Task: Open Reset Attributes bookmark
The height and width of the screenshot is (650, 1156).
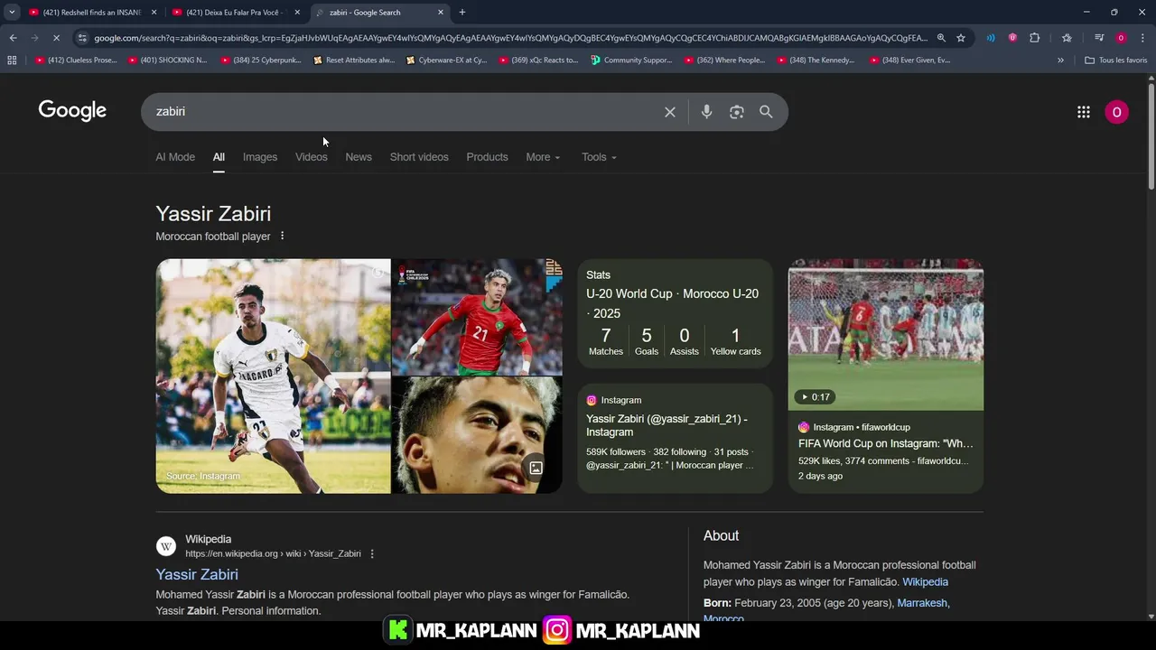Action: tap(354, 60)
